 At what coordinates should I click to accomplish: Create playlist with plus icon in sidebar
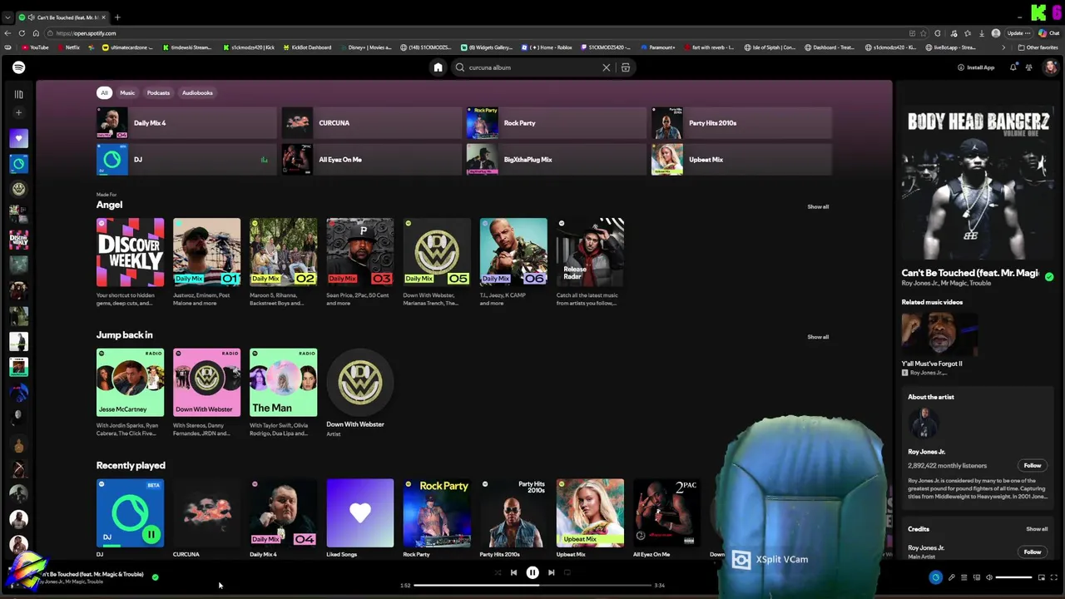coord(18,112)
